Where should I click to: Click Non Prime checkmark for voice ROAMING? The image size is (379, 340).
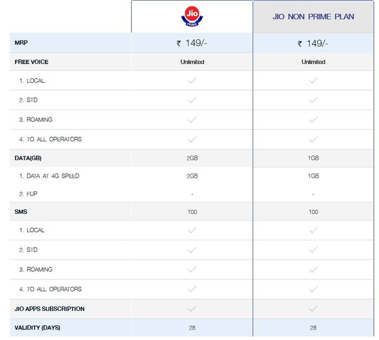coord(313,120)
